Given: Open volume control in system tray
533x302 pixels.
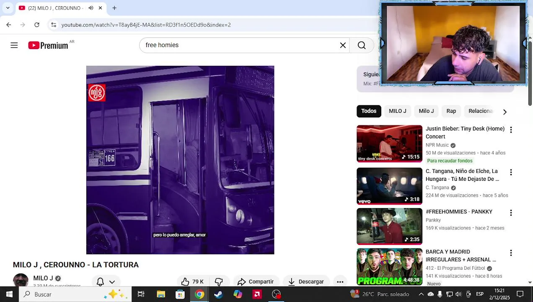Looking at the screenshot, I should click(458, 294).
